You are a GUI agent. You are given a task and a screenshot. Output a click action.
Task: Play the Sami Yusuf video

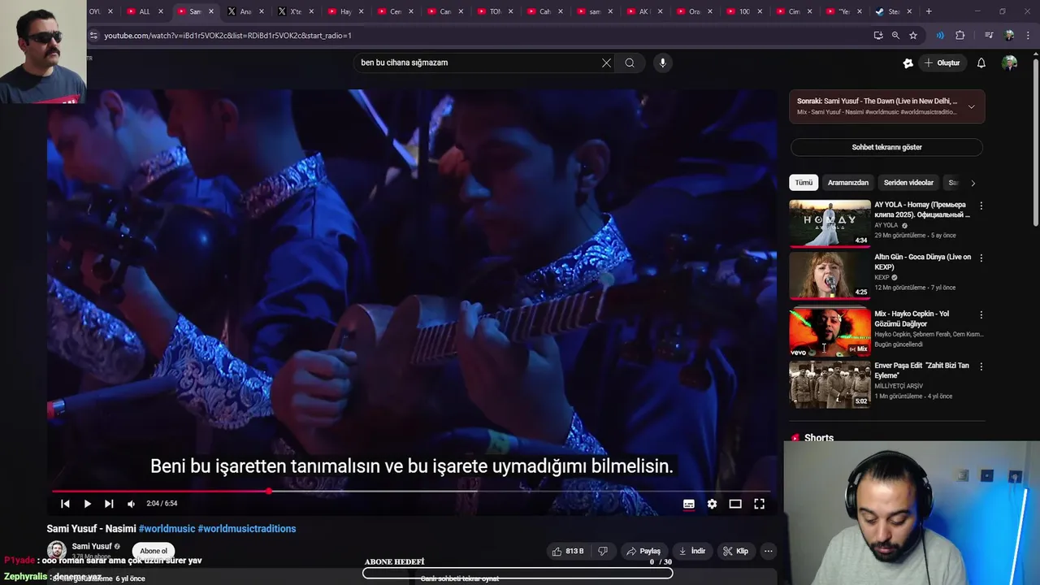(x=87, y=504)
